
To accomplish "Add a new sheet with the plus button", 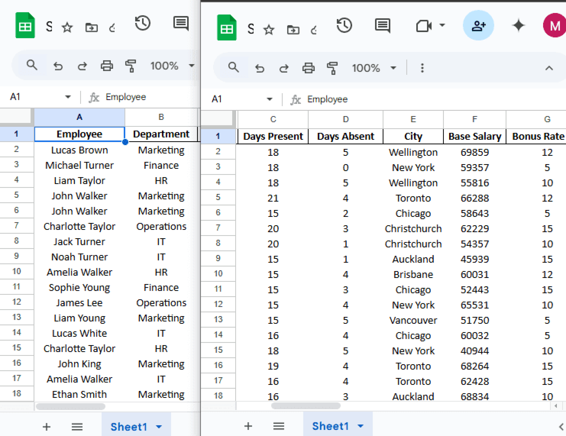I will click(248, 426).
